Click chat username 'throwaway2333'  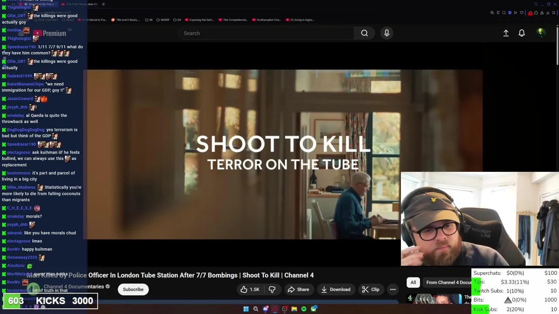point(22,258)
